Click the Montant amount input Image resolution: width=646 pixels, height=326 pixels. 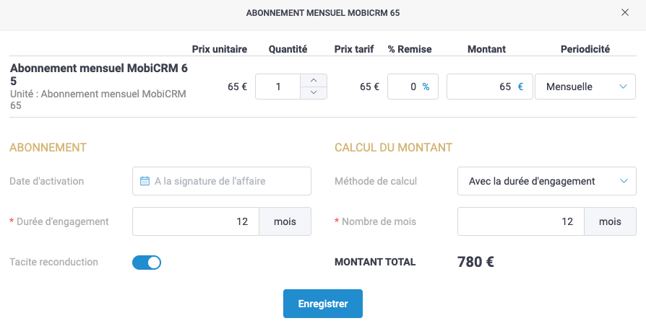point(481,87)
